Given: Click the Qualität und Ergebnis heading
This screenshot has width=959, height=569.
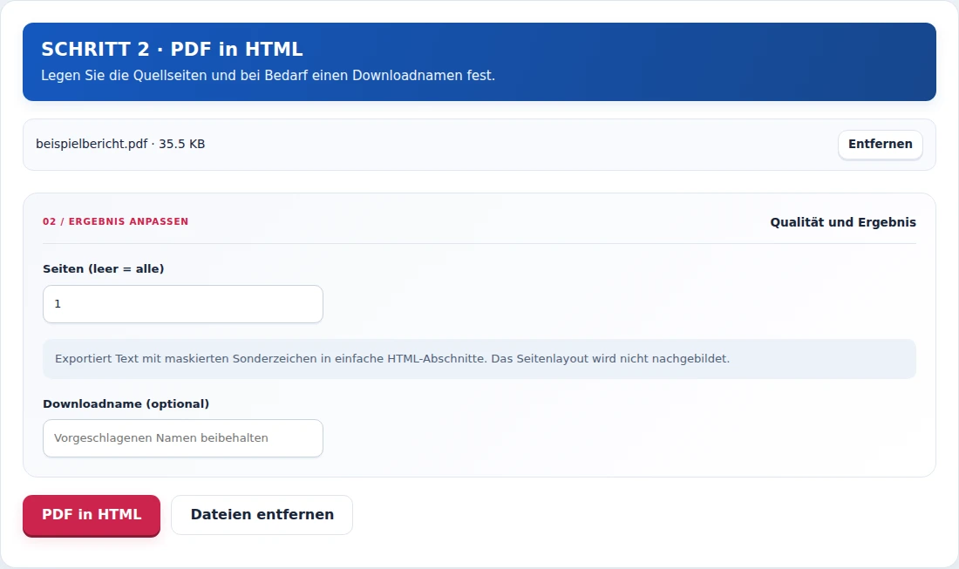Looking at the screenshot, I should [843, 222].
